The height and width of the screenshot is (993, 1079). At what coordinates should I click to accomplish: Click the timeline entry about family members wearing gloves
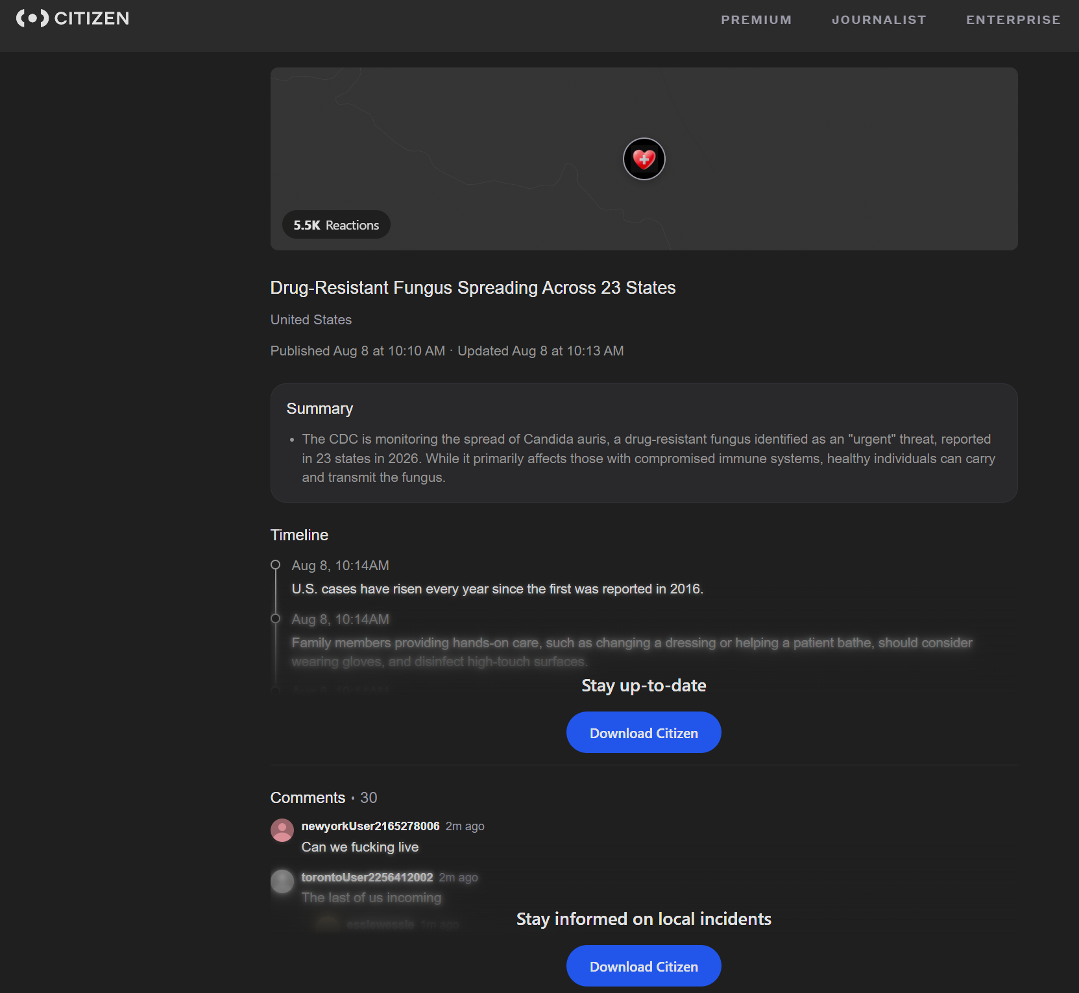click(632, 652)
